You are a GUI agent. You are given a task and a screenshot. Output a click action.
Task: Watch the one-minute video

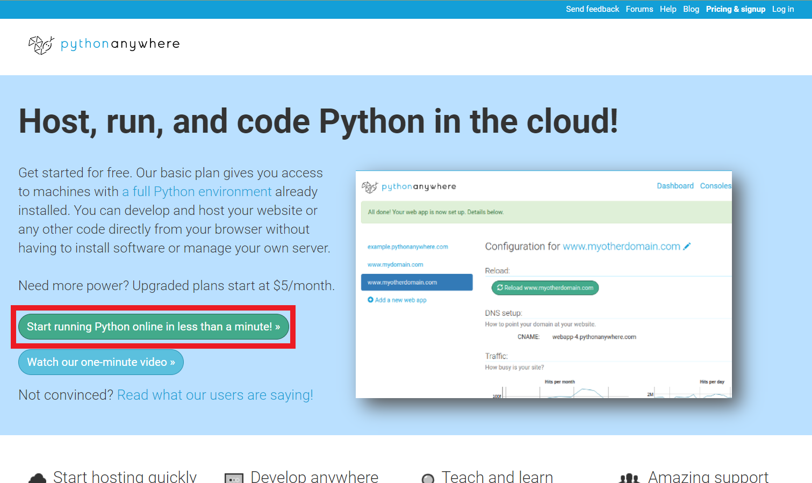(x=100, y=362)
